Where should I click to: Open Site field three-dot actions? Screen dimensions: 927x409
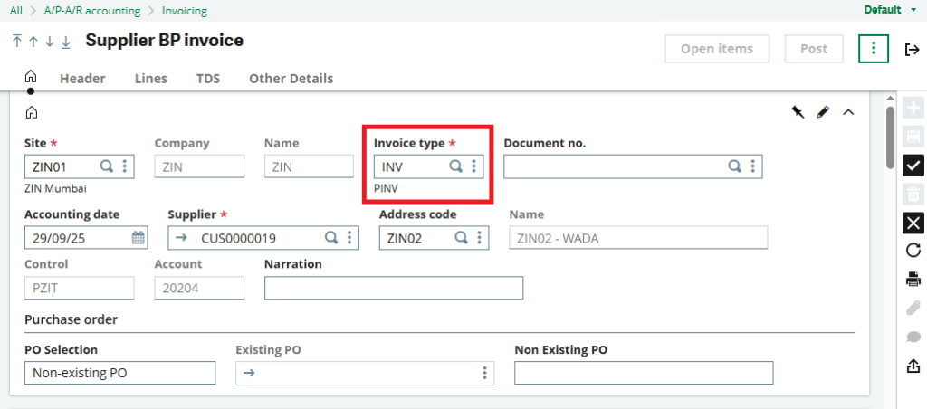pos(124,166)
